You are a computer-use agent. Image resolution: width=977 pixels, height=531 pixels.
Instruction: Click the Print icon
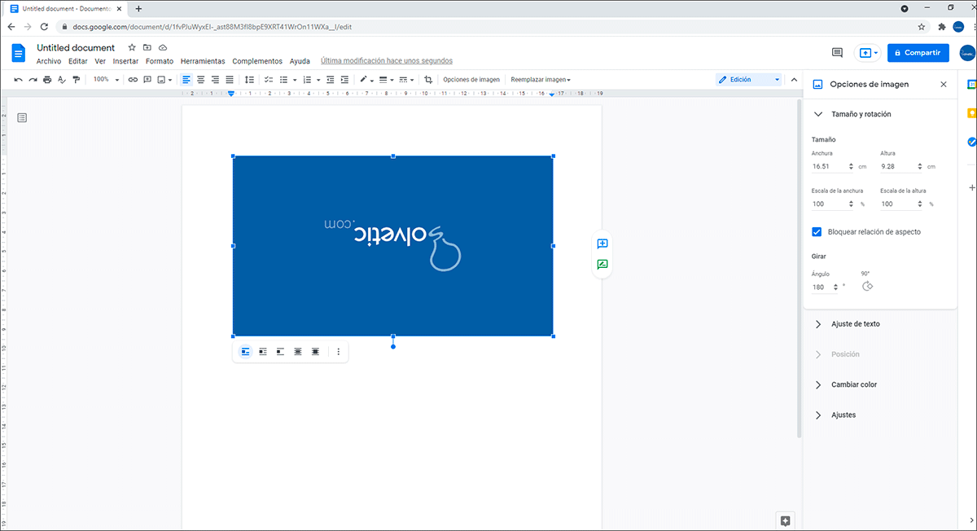pos(47,80)
